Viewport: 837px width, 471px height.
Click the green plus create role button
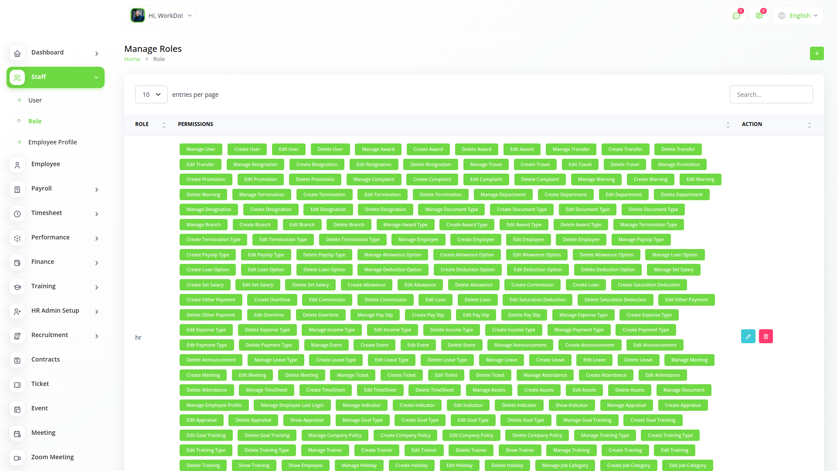(817, 53)
